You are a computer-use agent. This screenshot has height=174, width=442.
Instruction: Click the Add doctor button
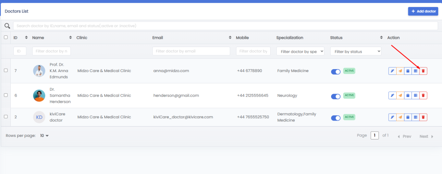click(x=423, y=11)
